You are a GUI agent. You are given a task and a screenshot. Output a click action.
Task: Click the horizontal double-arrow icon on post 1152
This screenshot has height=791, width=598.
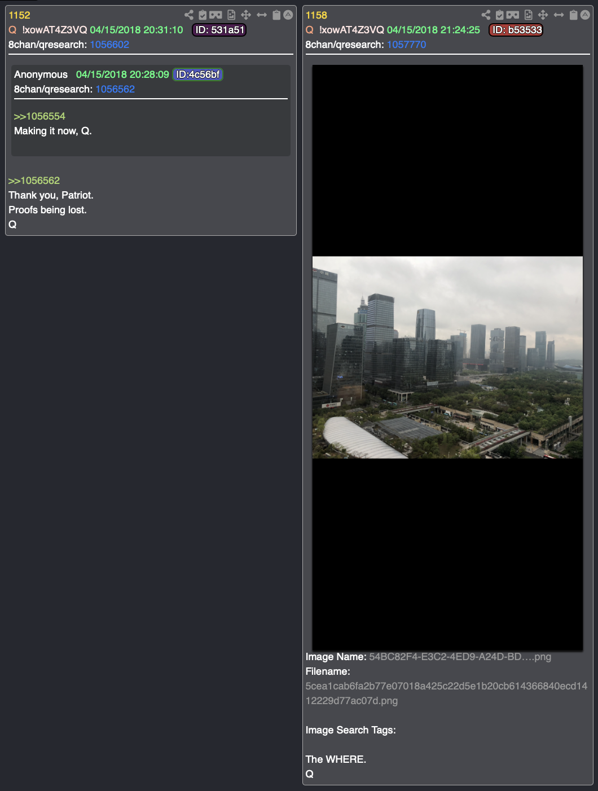click(262, 15)
